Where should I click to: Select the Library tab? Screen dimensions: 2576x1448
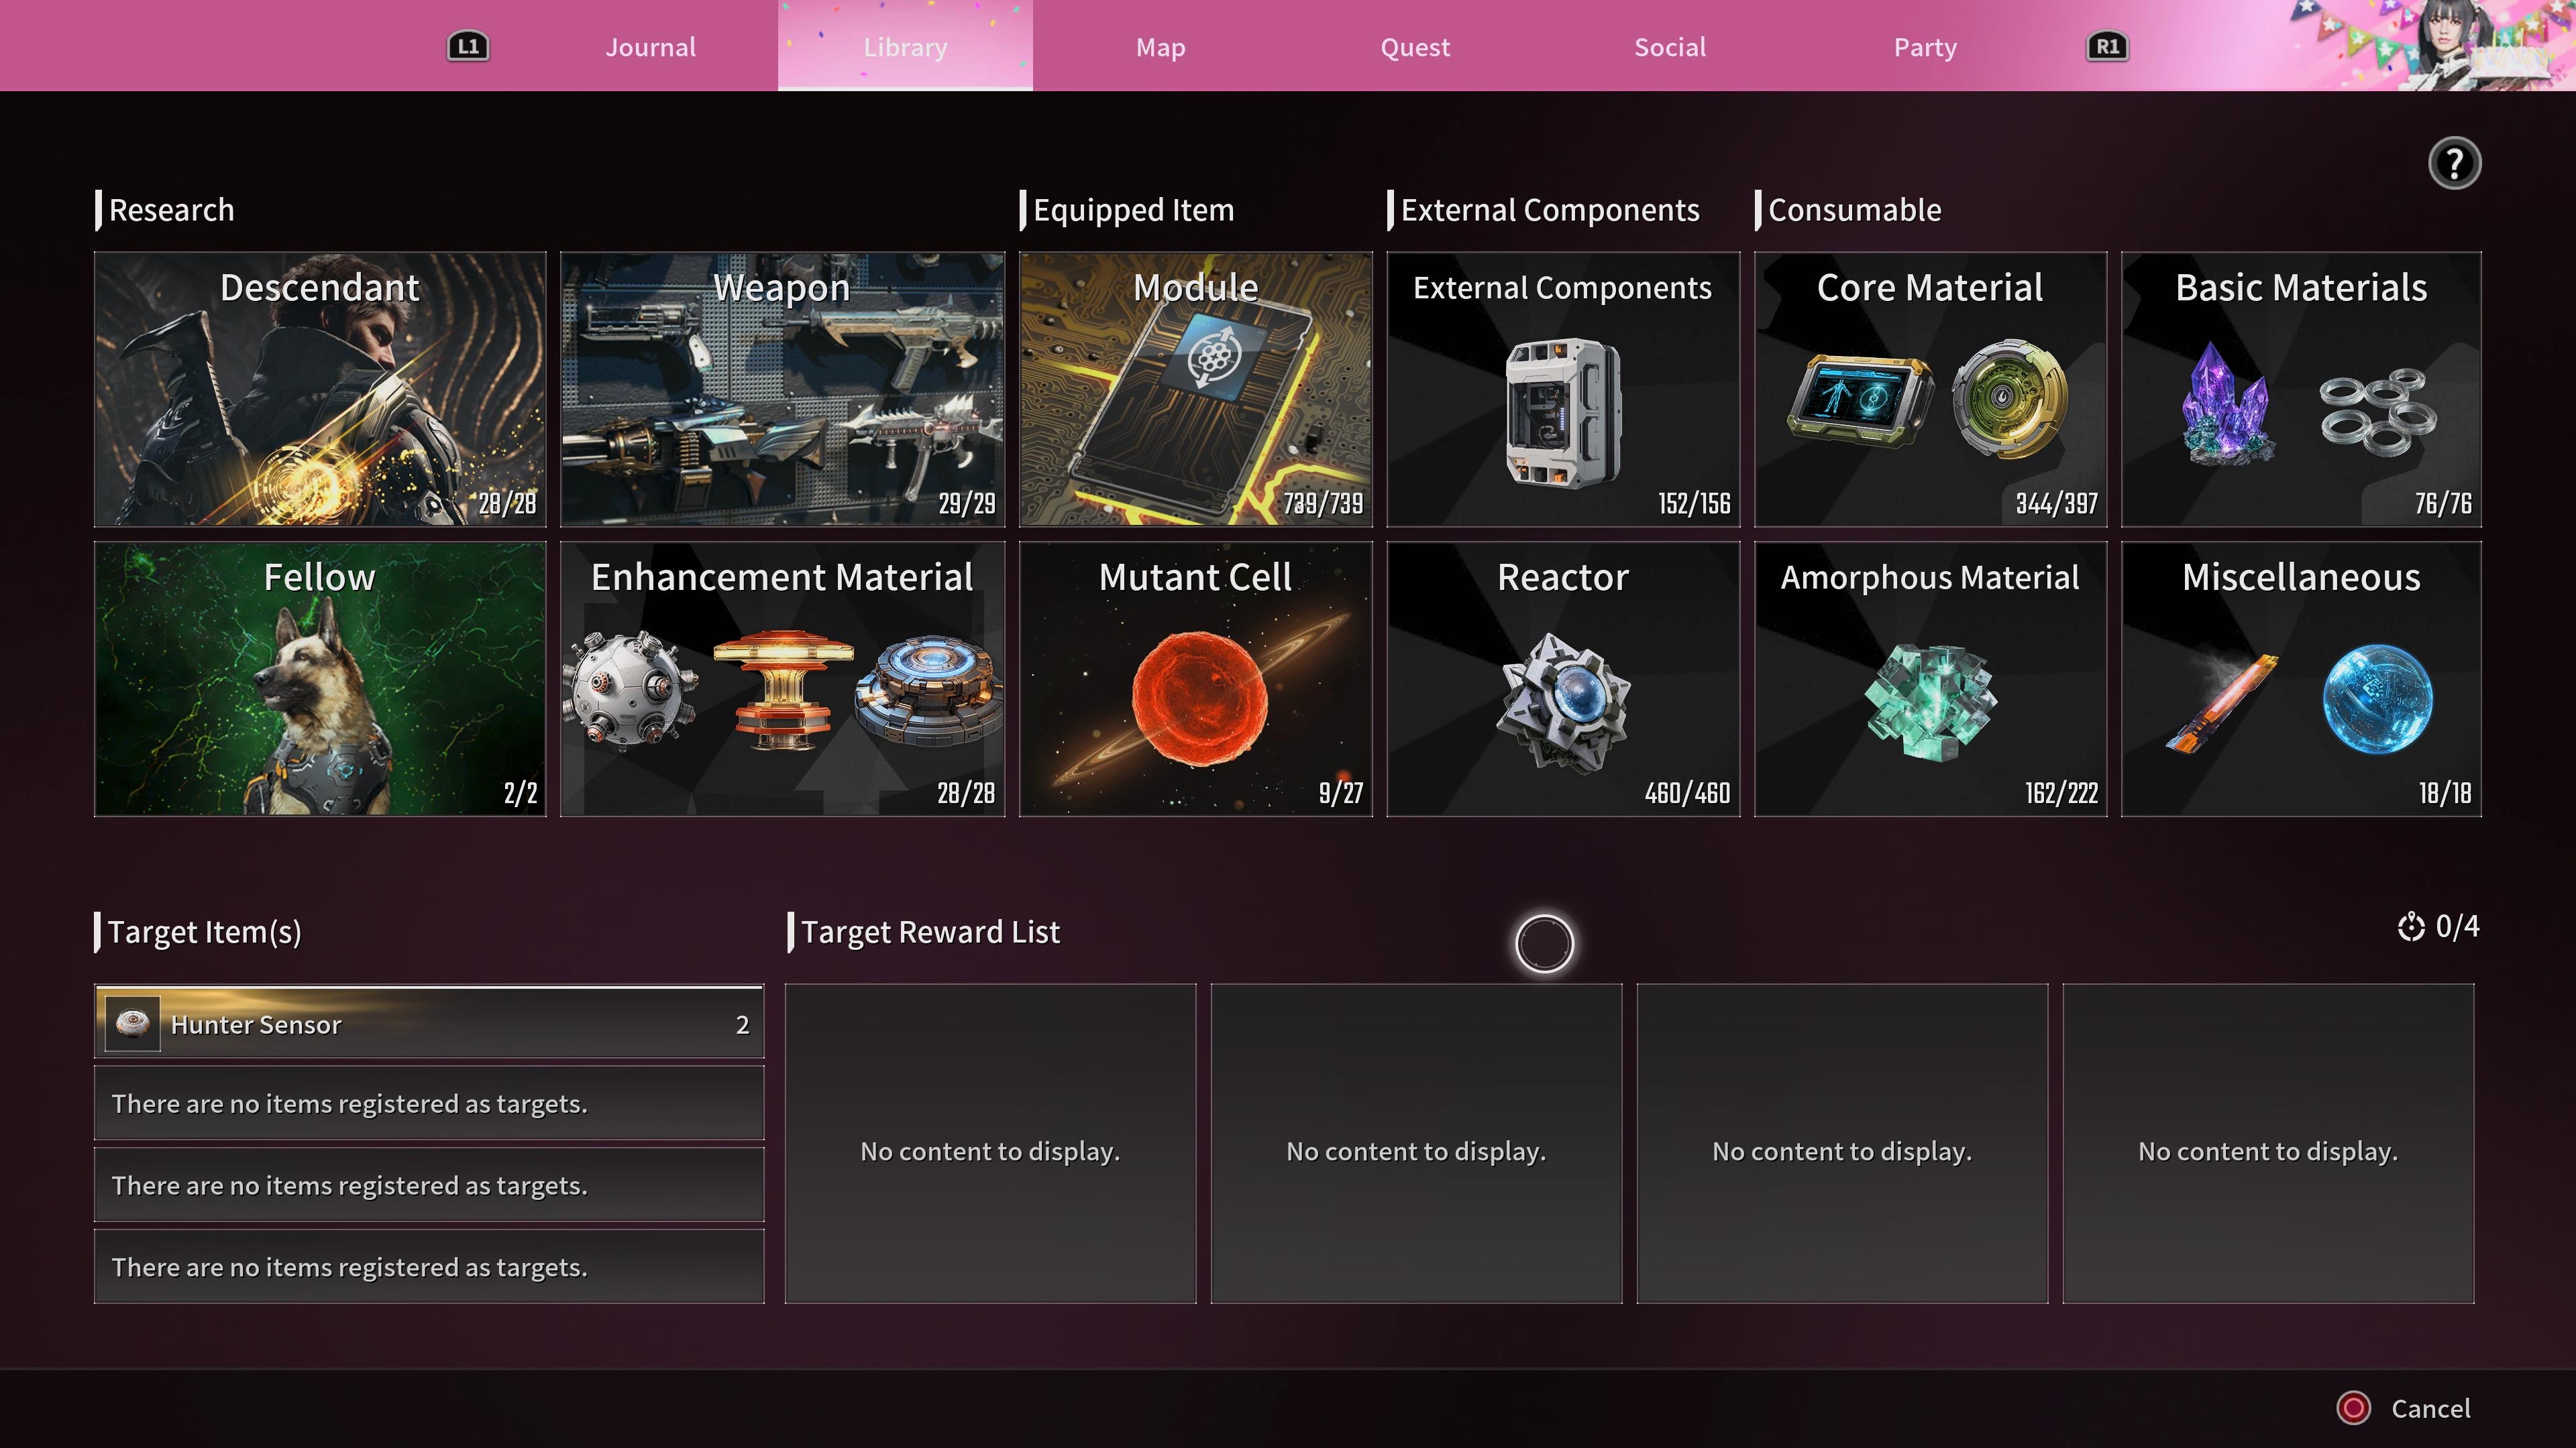pyautogui.click(x=905, y=47)
